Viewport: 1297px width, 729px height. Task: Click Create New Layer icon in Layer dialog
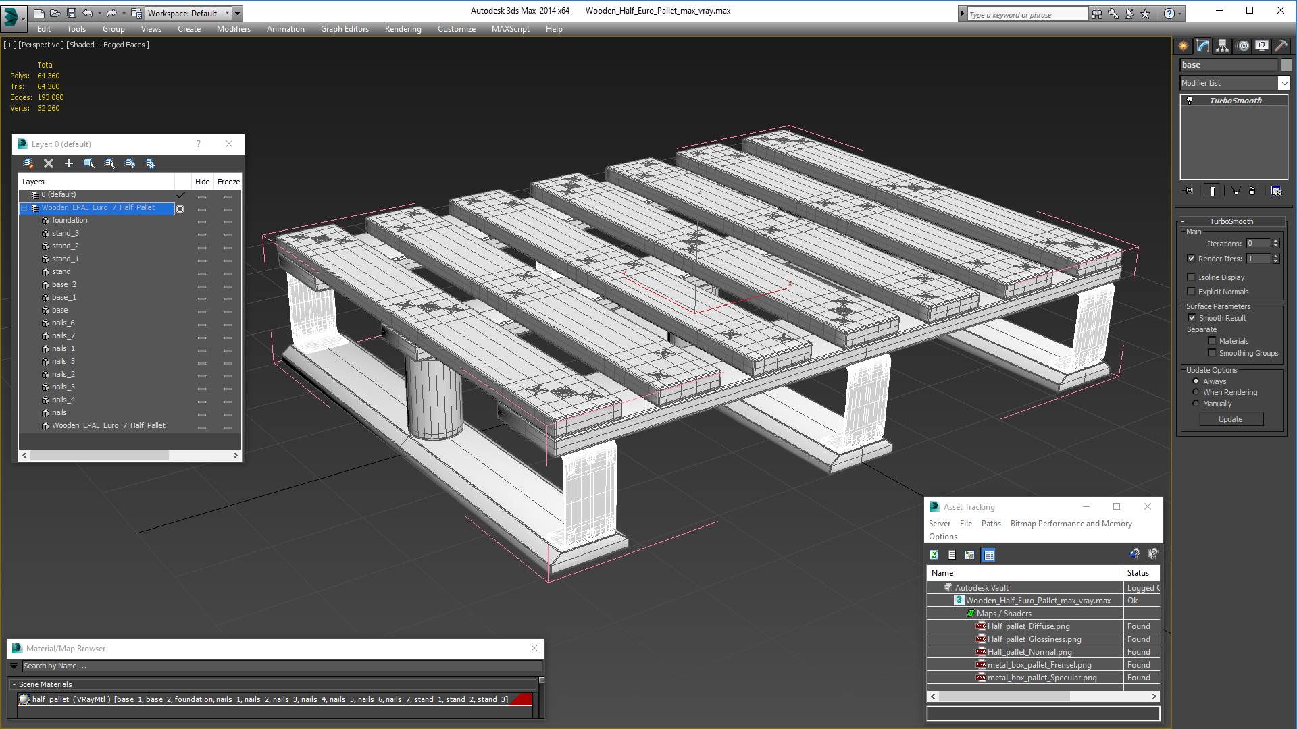click(x=28, y=163)
